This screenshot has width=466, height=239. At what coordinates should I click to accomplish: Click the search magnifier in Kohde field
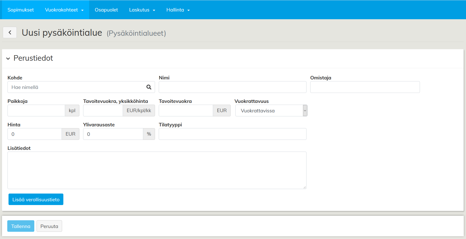(149, 87)
